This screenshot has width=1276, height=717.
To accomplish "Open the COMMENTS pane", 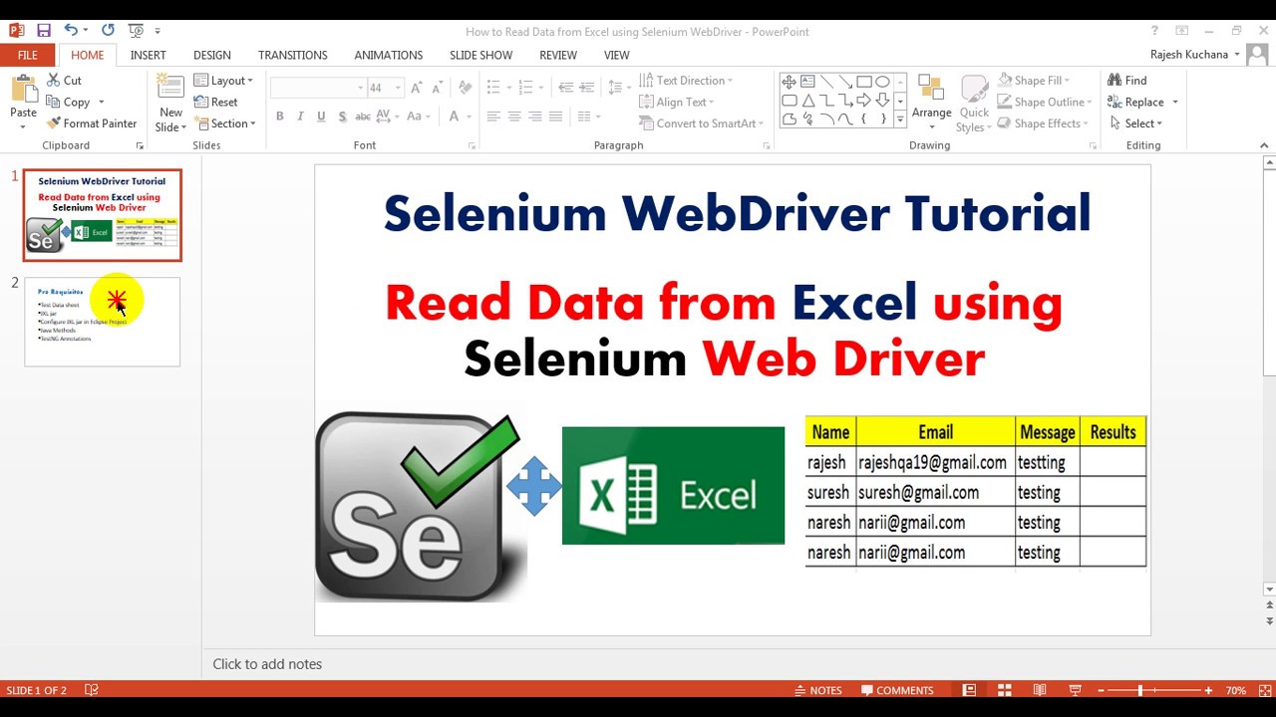I will tap(897, 690).
